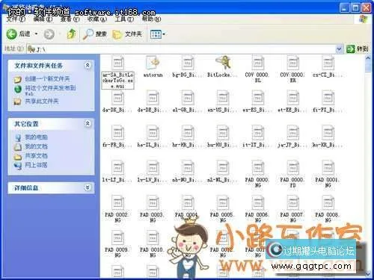Open the 查看 (View) menu
Screen dimensions: 374x280
click(70, 19)
